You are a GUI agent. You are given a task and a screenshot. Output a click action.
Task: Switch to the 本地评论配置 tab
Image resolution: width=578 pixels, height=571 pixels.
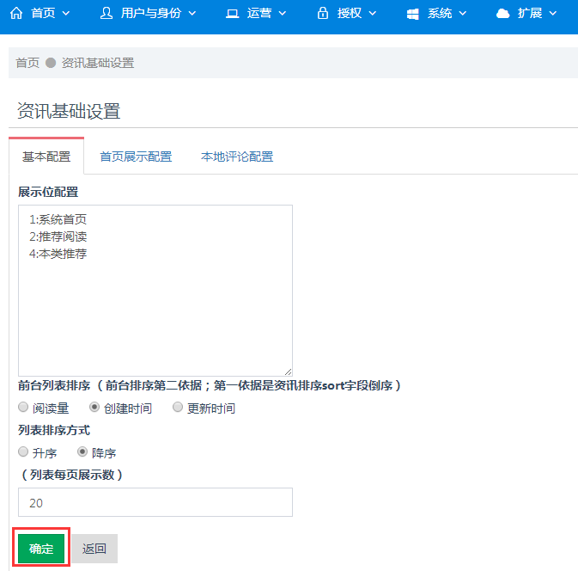[x=237, y=157]
